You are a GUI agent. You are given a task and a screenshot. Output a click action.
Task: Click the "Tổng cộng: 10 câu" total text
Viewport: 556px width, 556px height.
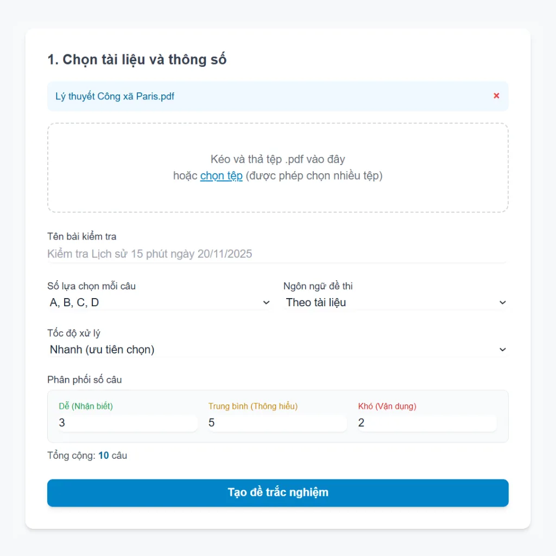[87, 456]
